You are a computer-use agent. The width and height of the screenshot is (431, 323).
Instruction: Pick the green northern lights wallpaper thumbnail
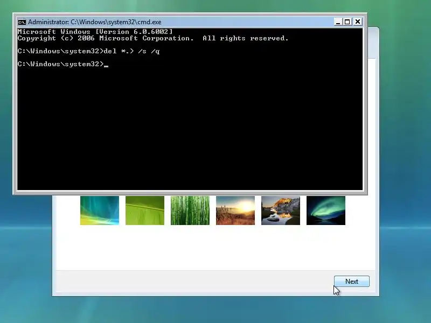326,210
